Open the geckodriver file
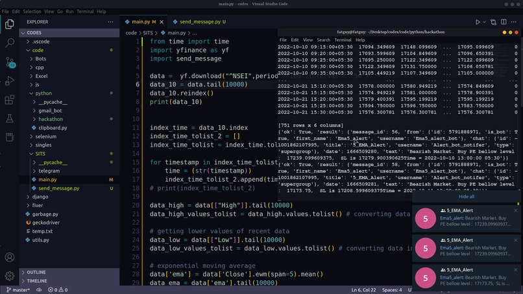 click(x=69, y=223)
